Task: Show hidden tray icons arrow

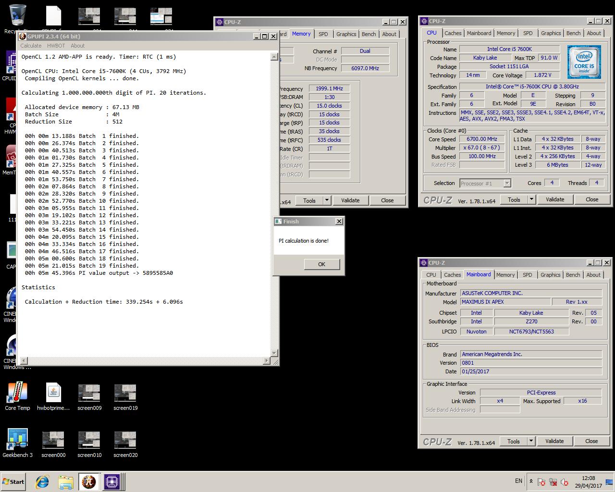Action: point(531,481)
